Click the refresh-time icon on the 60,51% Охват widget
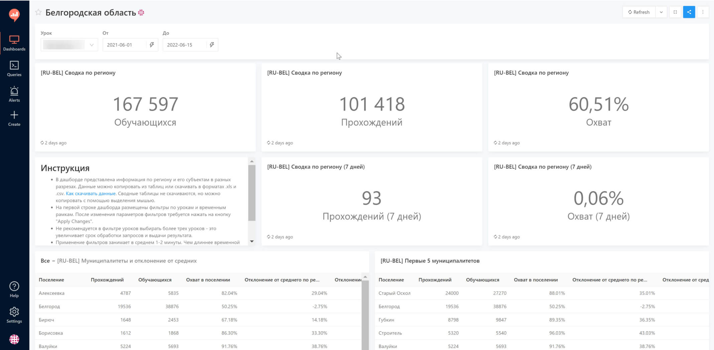Viewport: 714px width, 350px height. (495, 143)
